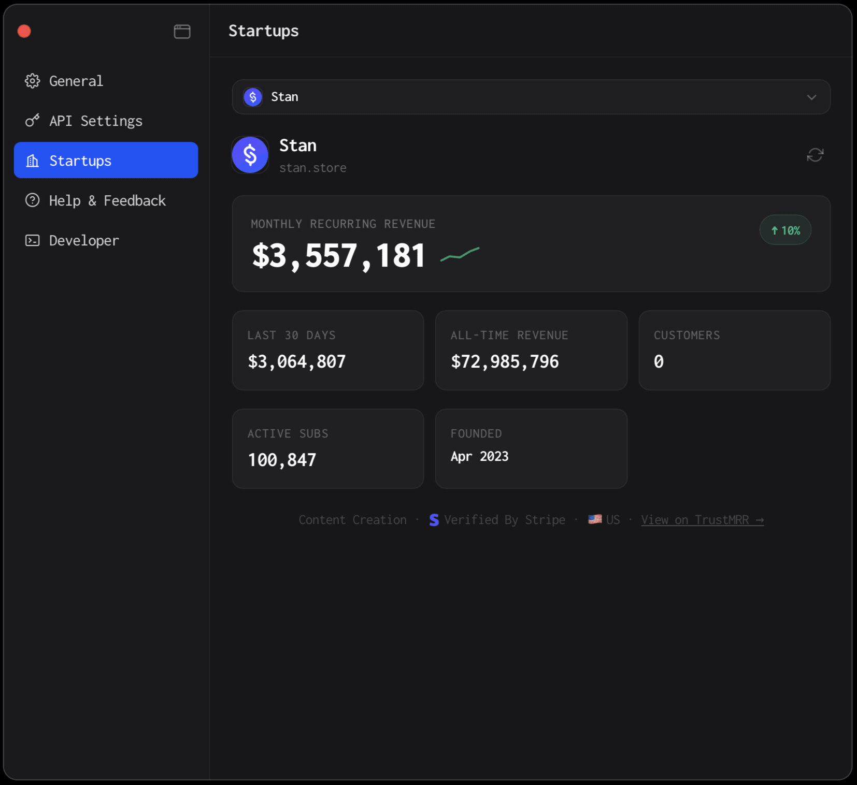The width and height of the screenshot is (857, 785).
Task: Open View on TrustMRR link
Action: click(x=702, y=520)
